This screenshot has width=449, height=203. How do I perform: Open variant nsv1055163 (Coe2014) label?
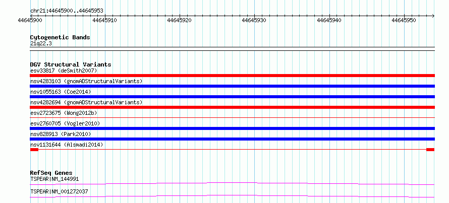[61, 92]
